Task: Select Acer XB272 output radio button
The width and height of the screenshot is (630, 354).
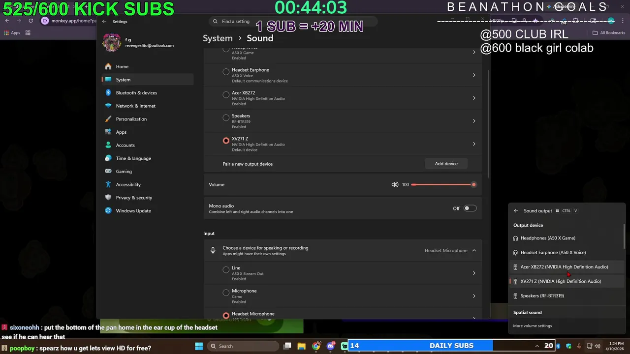Action: (x=226, y=94)
